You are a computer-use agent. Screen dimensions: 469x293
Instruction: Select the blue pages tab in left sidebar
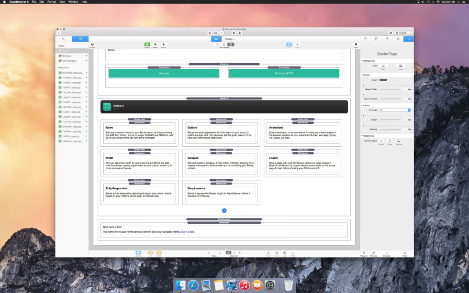80,39
